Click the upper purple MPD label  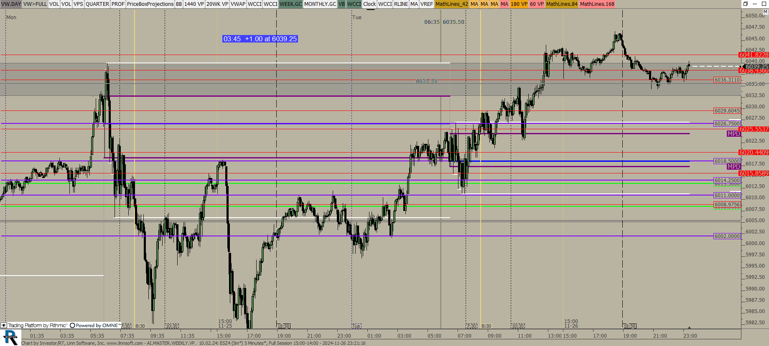(733, 134)
